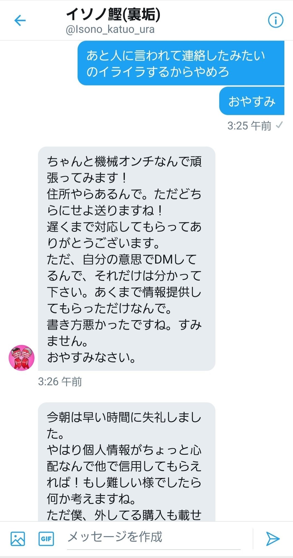Tap the line やはり個人情報がちょっと心

click(x=124, y=450)
